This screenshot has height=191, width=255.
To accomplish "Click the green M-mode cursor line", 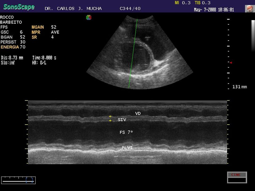I will tap(133, 54).
